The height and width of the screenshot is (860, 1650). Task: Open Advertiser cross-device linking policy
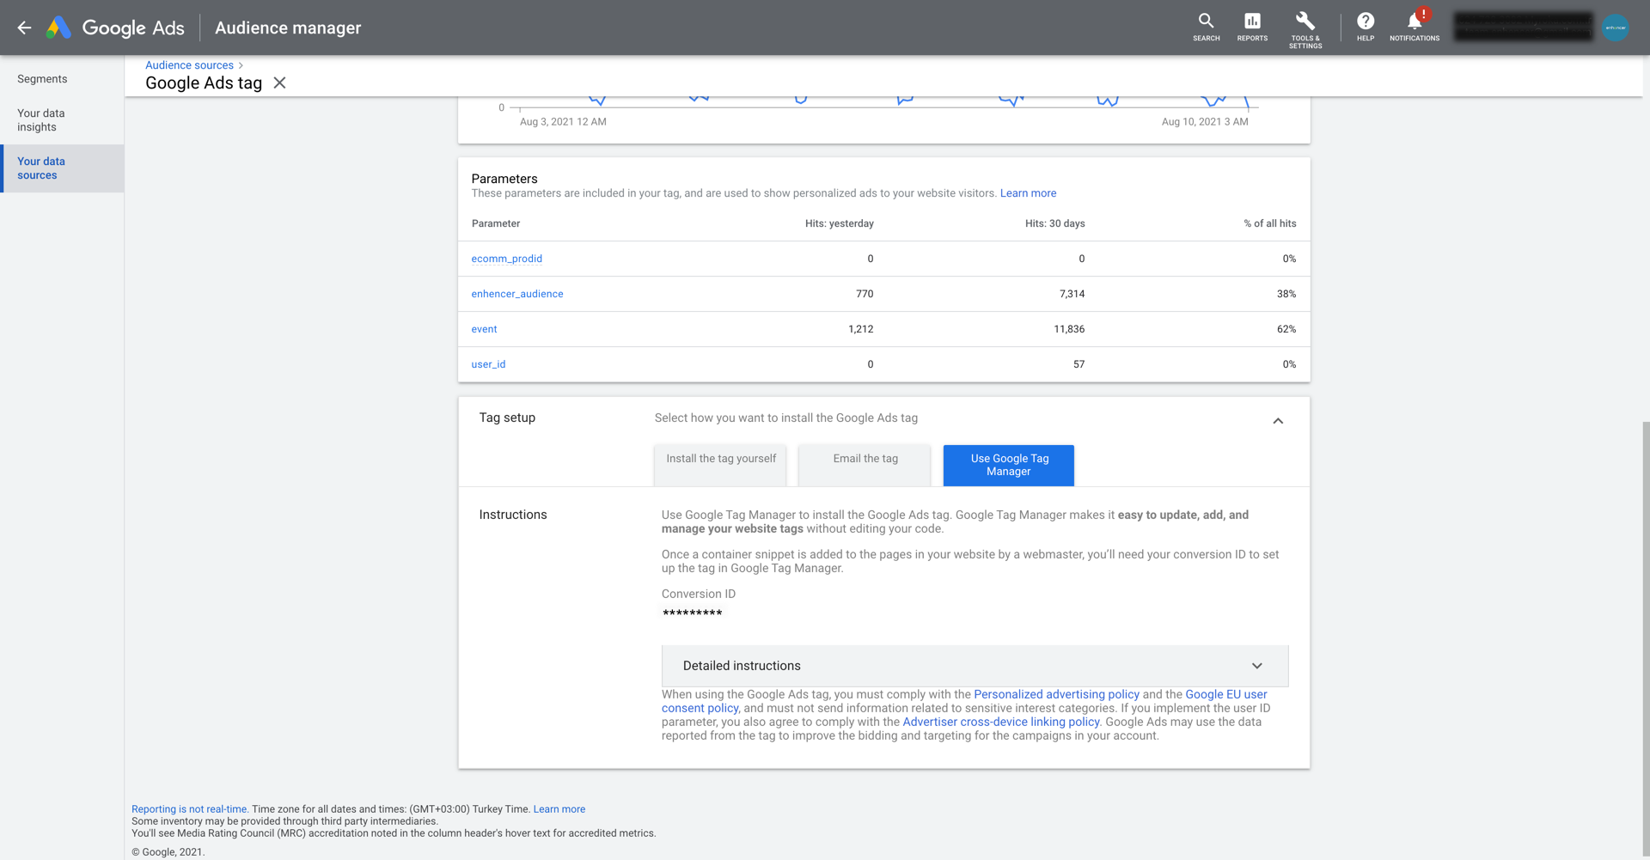(x=1001, y=722)
